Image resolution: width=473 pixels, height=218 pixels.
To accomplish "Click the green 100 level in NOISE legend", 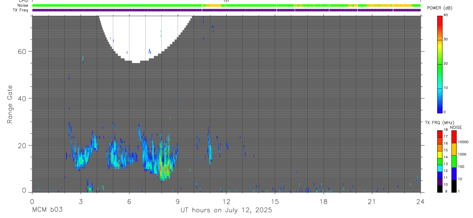I will (454, 161).
